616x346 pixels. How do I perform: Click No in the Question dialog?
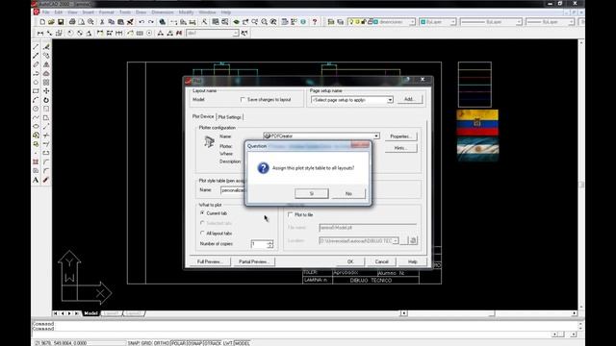[348, 193]
